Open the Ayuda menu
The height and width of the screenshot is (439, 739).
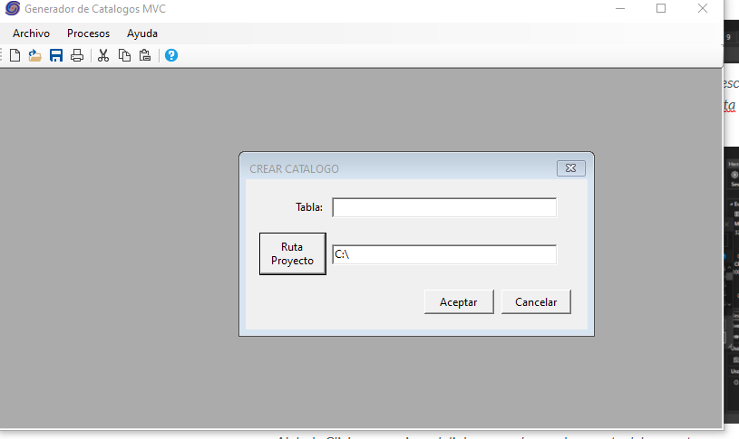click(142, 33)
